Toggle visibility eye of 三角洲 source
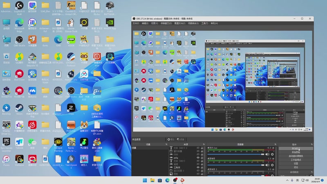 point(198,167)
